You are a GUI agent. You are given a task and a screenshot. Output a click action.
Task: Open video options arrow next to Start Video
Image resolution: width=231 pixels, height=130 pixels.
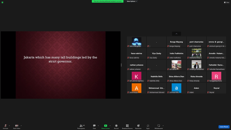(21, 126)
